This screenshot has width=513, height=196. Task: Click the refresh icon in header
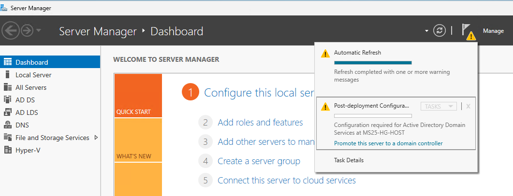click(440, 31)
